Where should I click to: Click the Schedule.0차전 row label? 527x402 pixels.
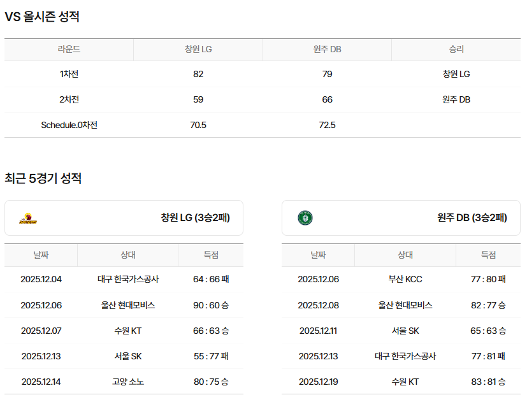[69, 125]
